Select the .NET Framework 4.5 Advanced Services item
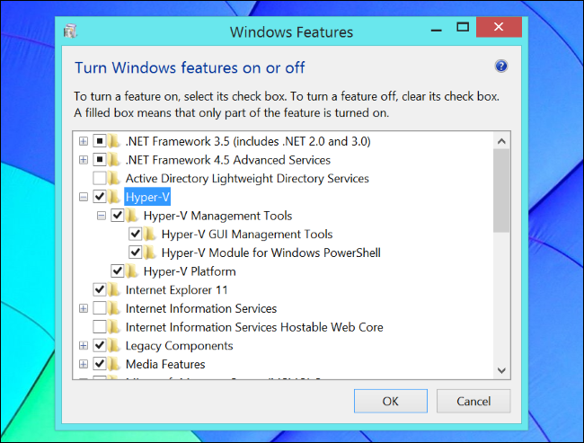This screenshot has width=584, height=443. click(227, 160)
